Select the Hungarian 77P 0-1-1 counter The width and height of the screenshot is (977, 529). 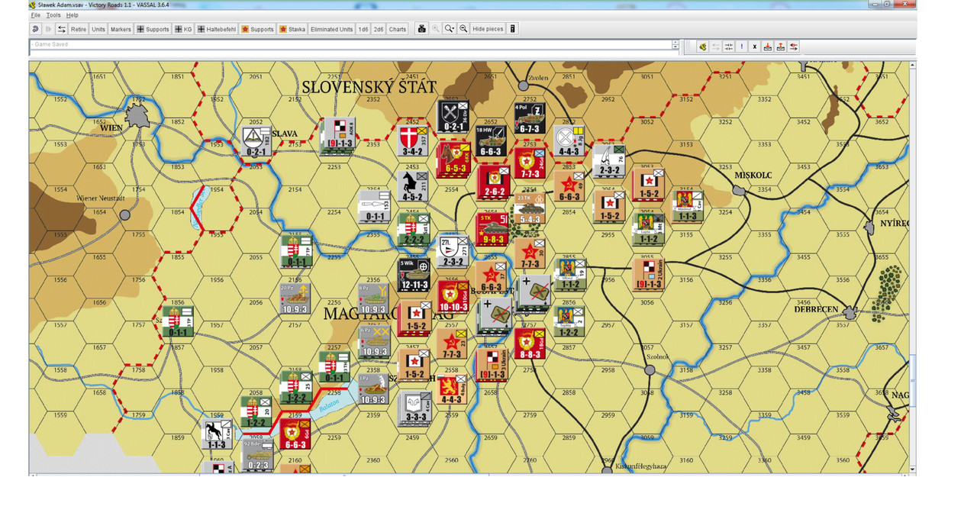click(295, 250)
